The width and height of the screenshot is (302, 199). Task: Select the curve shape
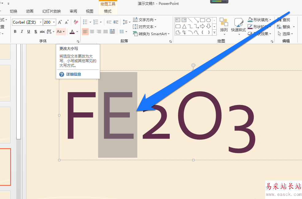point(196,32)
